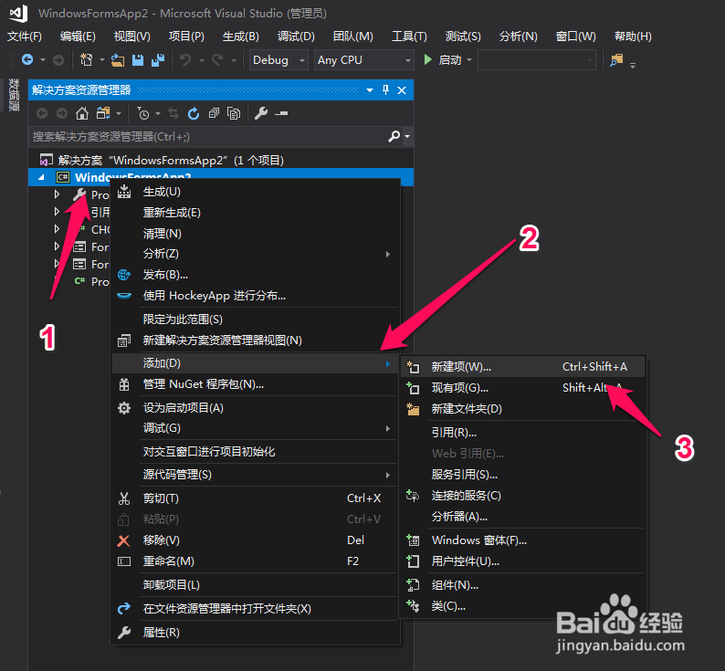Screen dimensions: 725x671
Task: Open the Help (帮助) menu
Action: tap(633, 37)
